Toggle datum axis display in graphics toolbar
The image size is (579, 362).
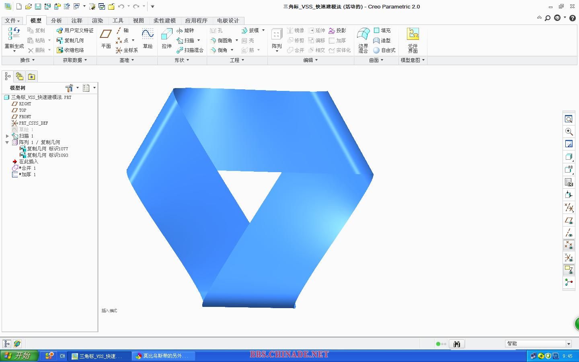coord(569,232)
